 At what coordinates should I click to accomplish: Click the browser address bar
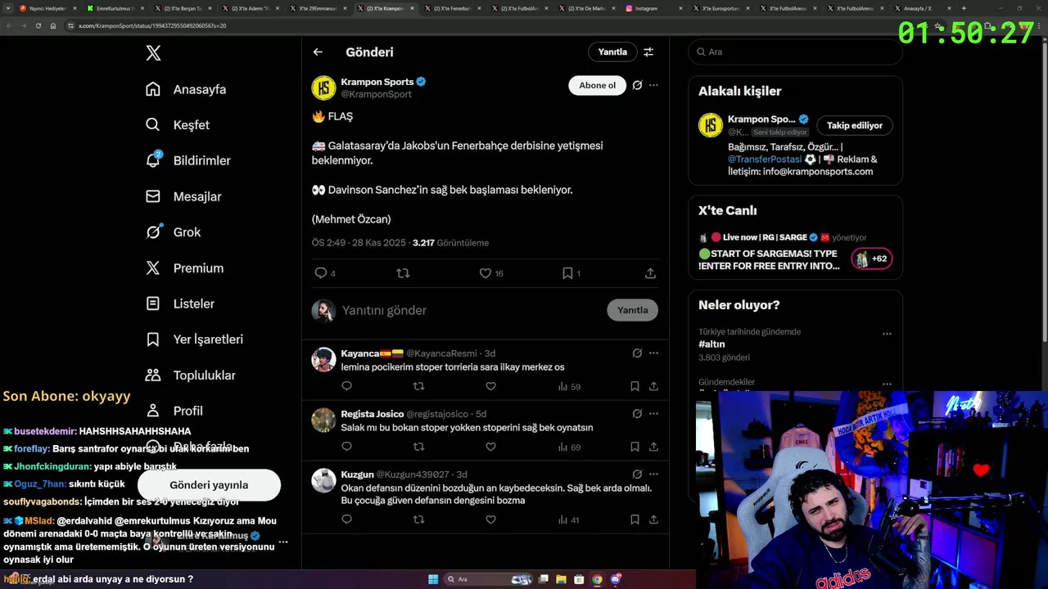click(x=458, y=25)
